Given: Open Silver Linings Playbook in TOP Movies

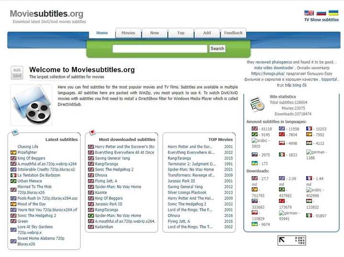Looking at the screenshot, I should [187, 193].
